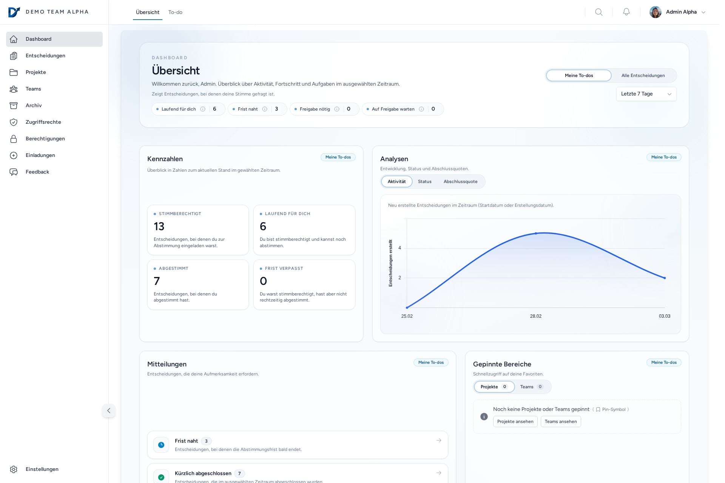Click info icon next to Frist naht

point(265,109)
